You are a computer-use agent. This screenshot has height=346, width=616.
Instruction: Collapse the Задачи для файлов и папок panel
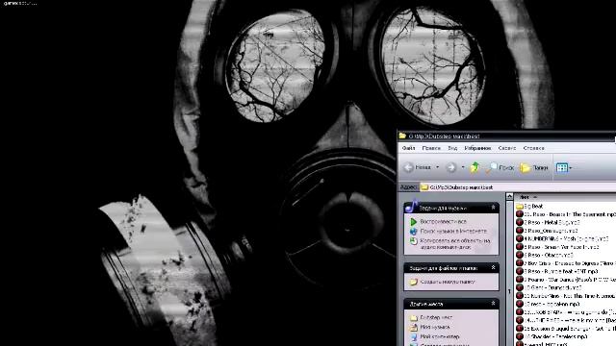click(493, 267)
